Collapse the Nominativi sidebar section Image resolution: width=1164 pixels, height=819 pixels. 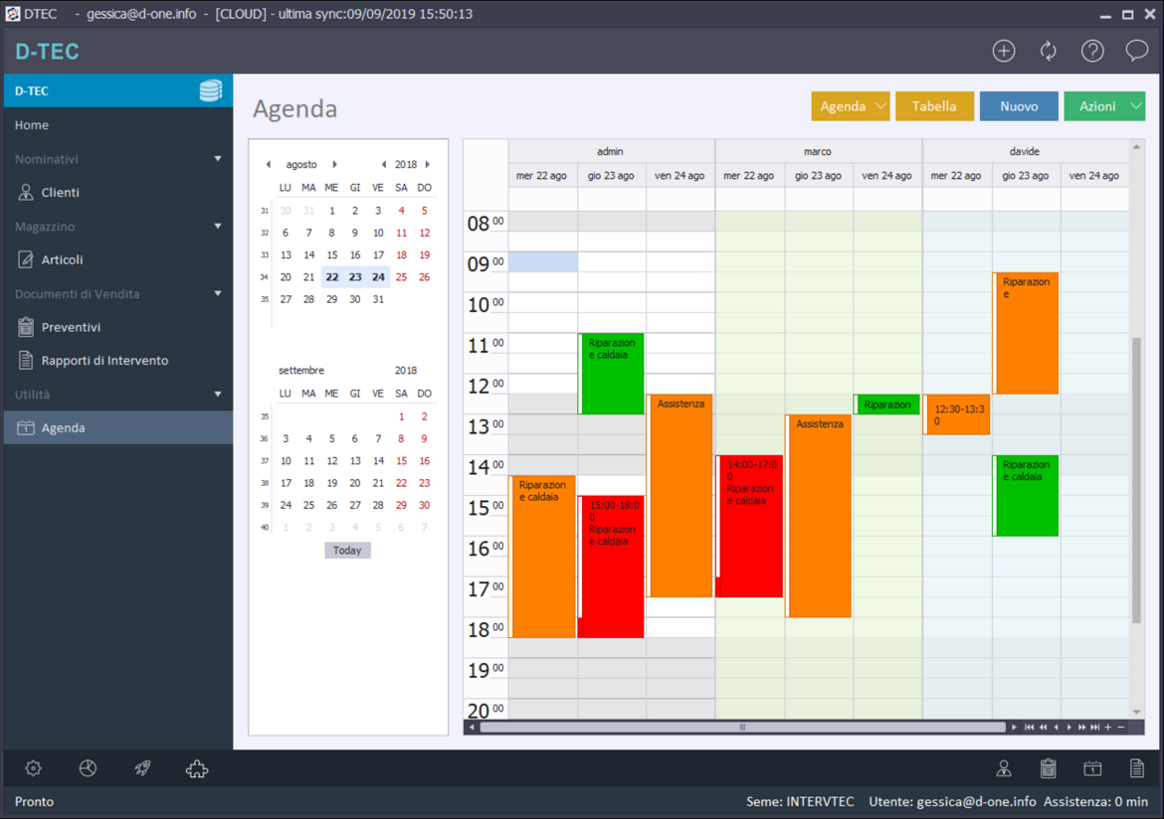(218, 159)
